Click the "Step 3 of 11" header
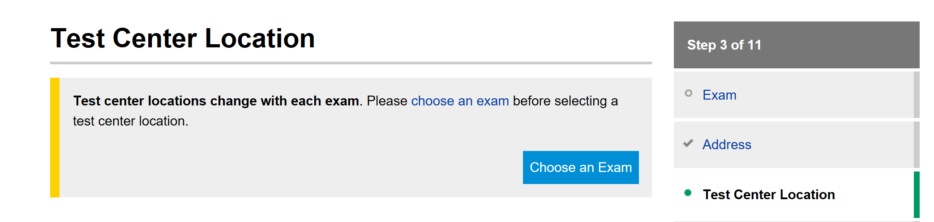 pos(724,45)
